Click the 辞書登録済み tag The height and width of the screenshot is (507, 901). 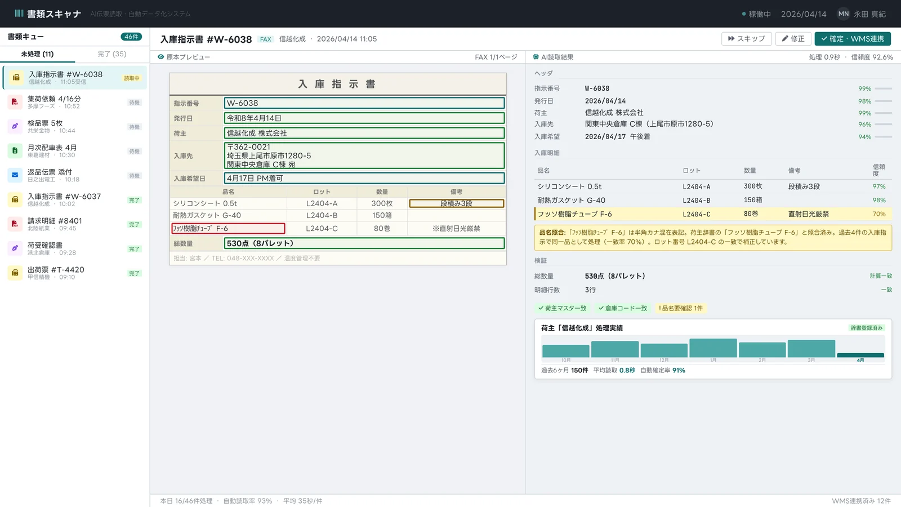pyautogui.click(x=867, y=328)
